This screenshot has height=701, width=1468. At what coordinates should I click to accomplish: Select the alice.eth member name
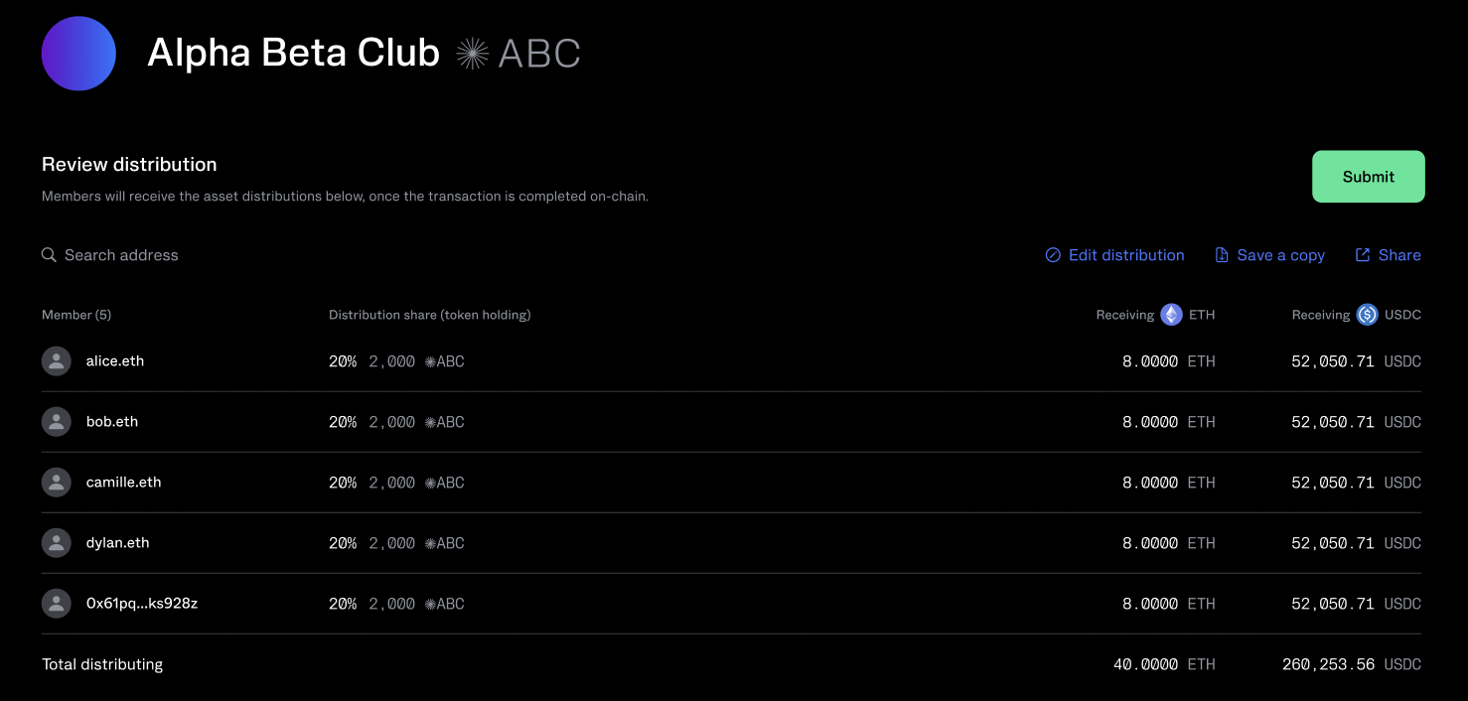coord(115,361)
